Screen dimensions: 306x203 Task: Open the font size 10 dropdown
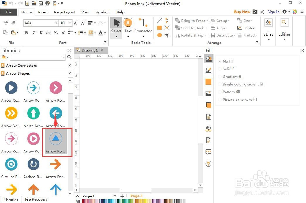70,23
